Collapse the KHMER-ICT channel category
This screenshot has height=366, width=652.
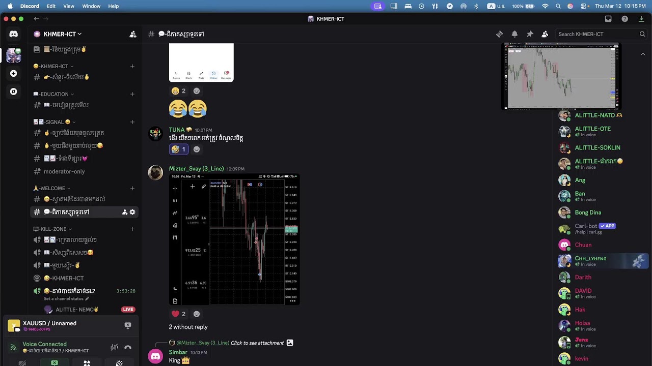53,66
